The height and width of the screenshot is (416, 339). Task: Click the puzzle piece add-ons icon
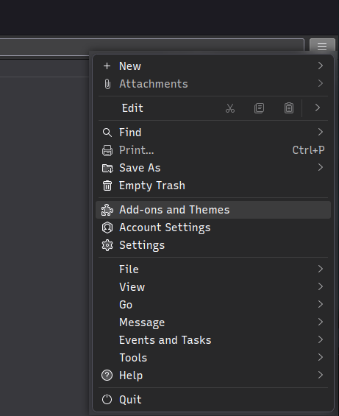pyautogui.click(x=107, y=210)
